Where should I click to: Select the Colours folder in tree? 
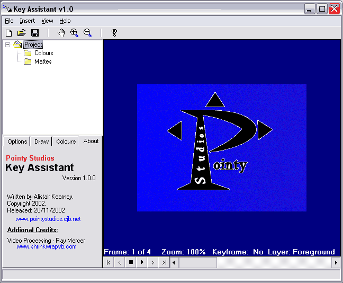[44, 53]
